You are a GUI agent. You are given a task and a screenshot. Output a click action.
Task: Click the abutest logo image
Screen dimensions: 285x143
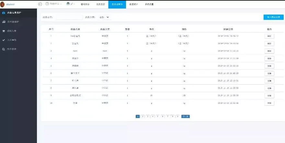pyautogui.click(x=3, y=4)
